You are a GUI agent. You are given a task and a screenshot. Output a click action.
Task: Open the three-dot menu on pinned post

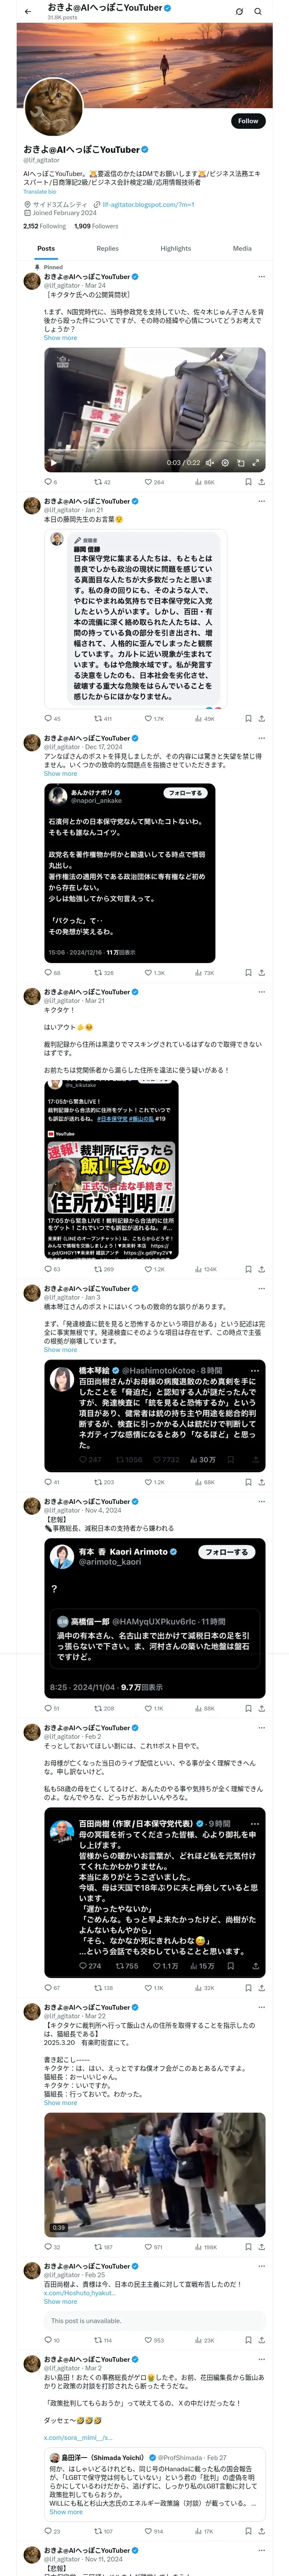(x=261, y=277)
